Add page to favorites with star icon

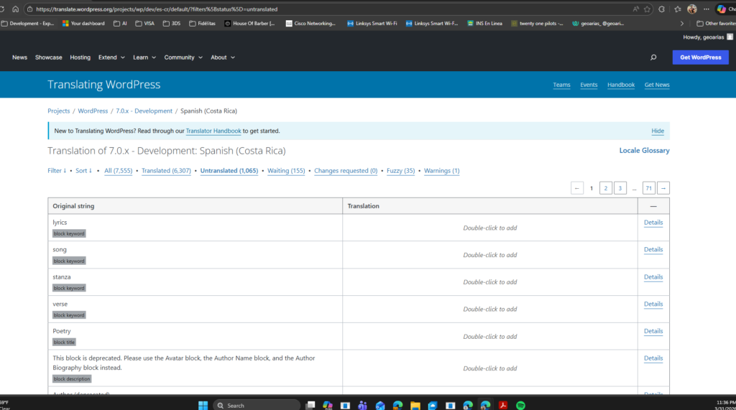(x=648, y=9)
